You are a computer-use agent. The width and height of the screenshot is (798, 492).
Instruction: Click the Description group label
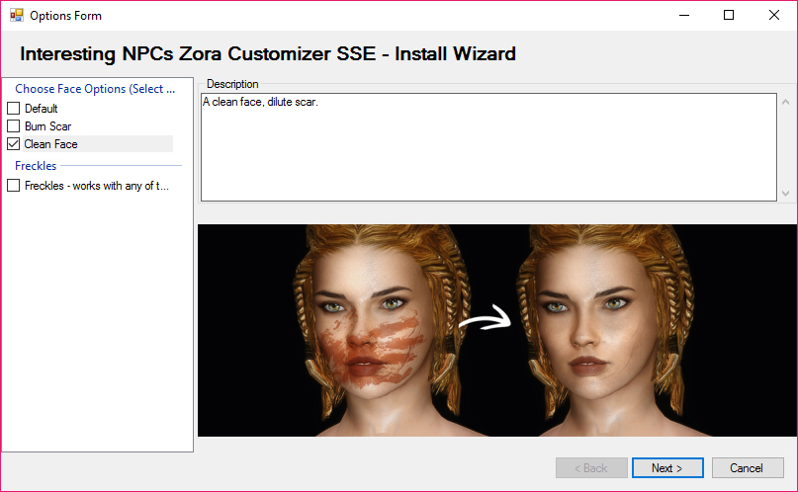232,84
